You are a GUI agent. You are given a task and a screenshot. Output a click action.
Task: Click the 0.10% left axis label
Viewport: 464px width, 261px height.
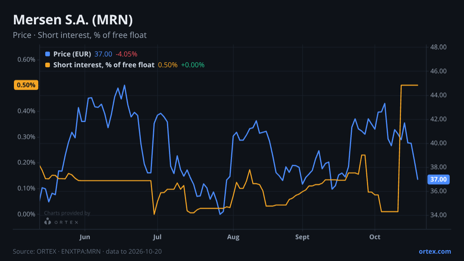26,188
